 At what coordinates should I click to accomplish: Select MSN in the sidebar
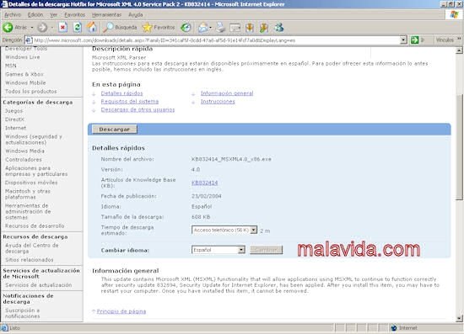11,66
